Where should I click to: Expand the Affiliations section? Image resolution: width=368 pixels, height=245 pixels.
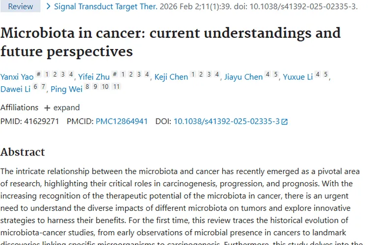pos(62,108)
